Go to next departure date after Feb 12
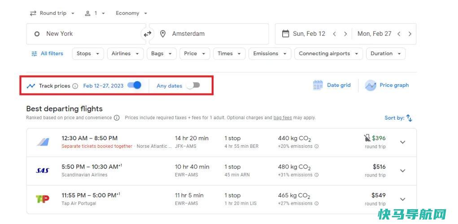The image size is (458, 224). [x=345, y=34]
